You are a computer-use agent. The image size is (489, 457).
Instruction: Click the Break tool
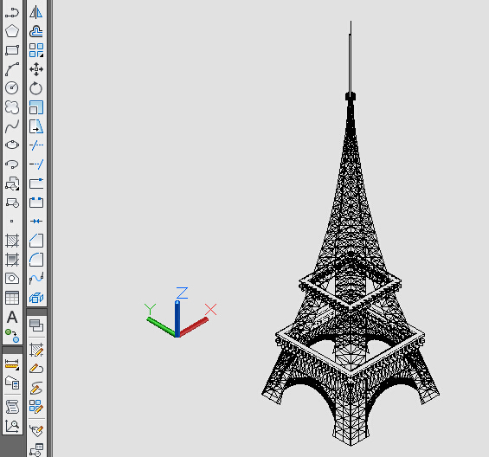[36, 203]
